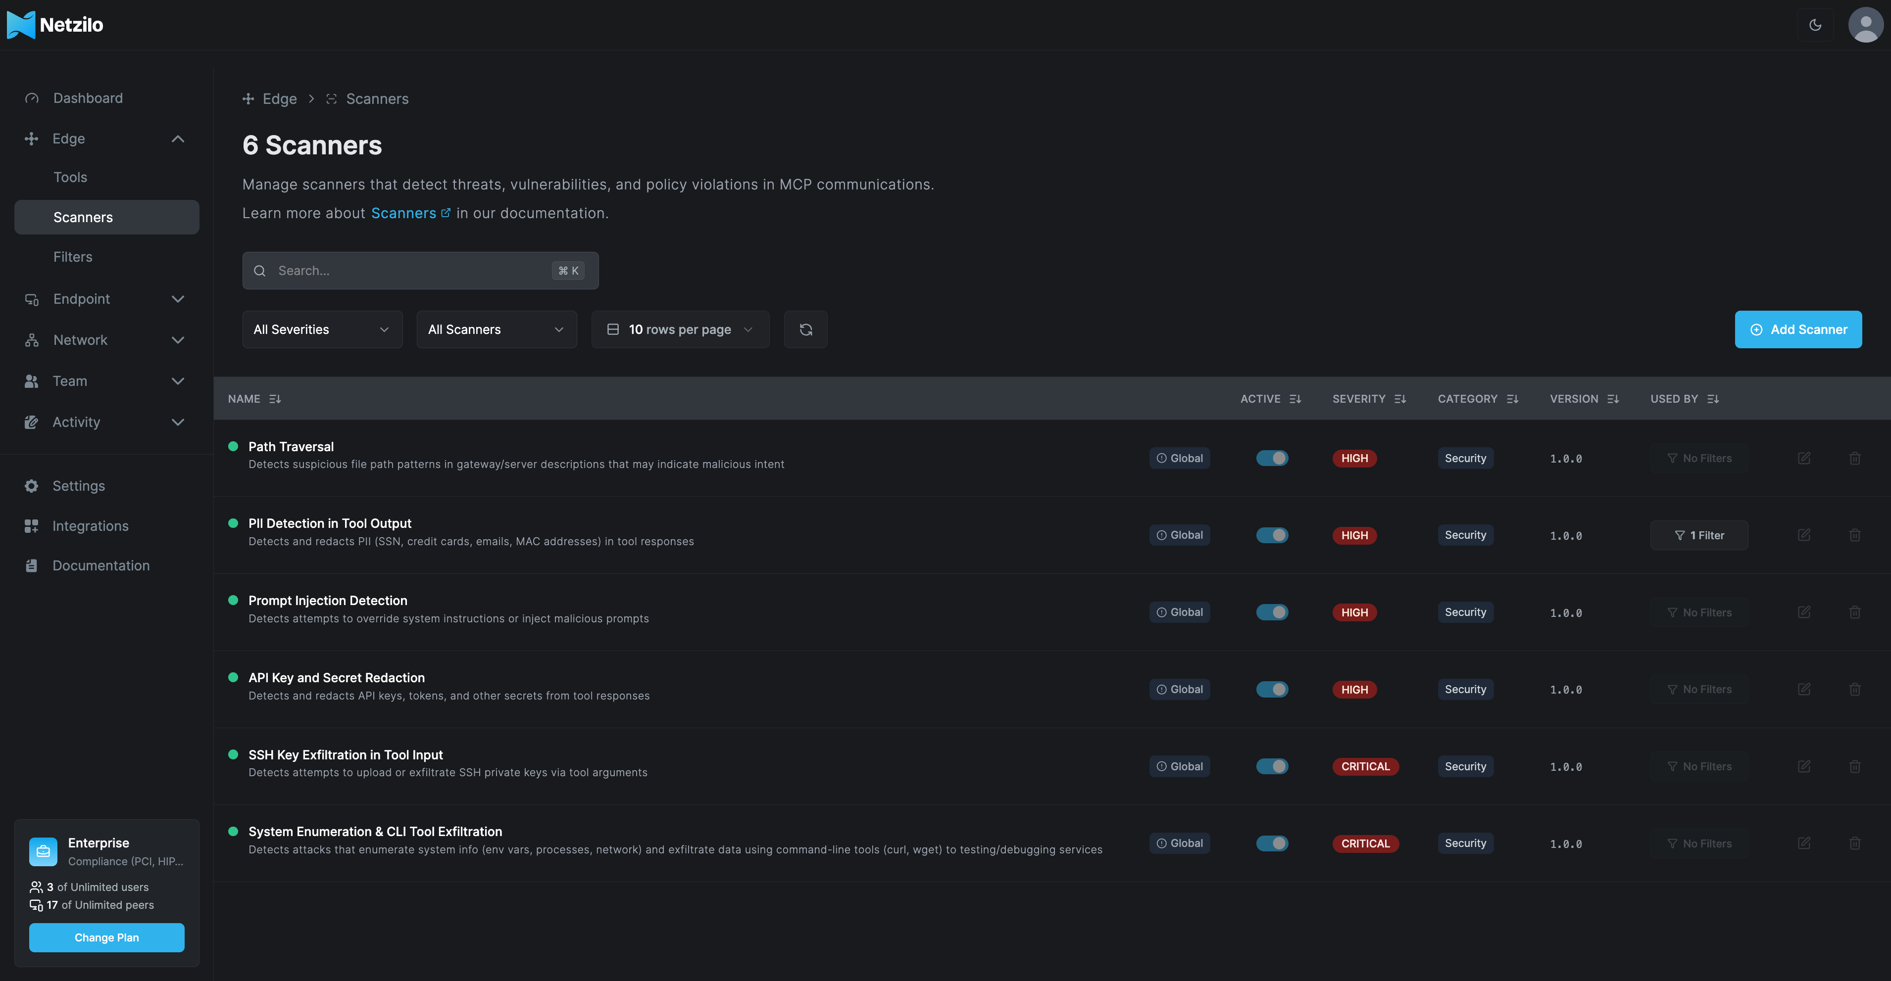Click inside the search field

click(411, 270)
